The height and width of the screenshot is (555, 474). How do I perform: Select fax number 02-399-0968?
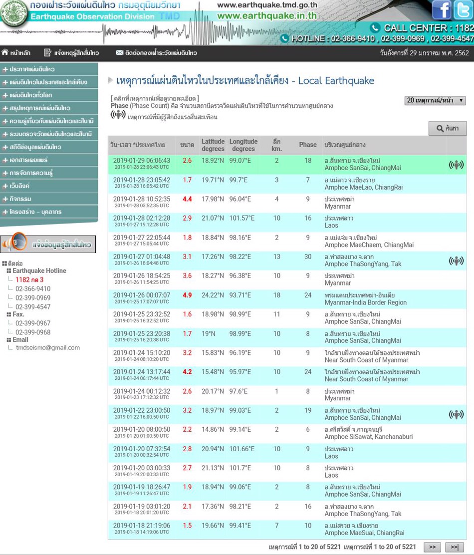(33, 332)
